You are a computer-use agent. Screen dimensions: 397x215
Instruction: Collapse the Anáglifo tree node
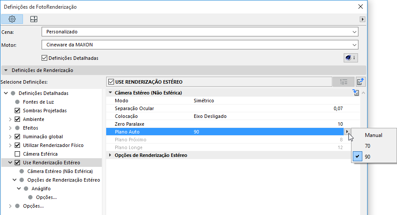coord(19,189)
